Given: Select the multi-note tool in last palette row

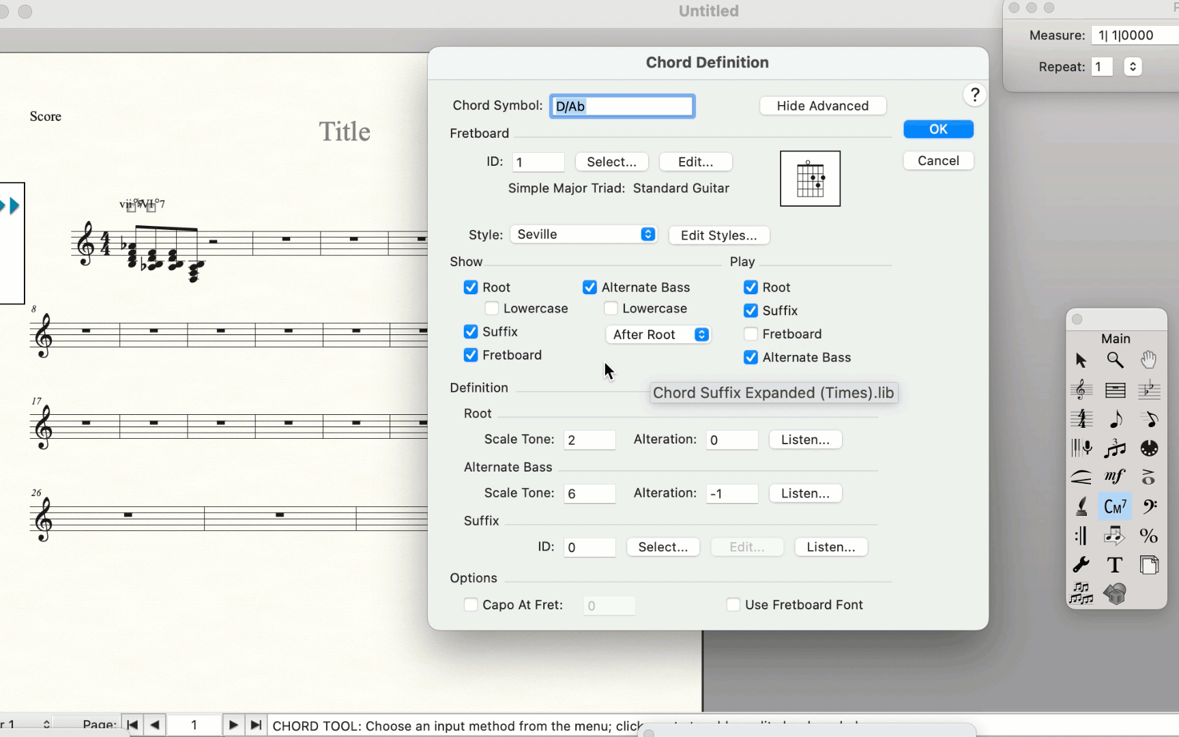Looking at the screenshot, I should tap(1081, 594).
